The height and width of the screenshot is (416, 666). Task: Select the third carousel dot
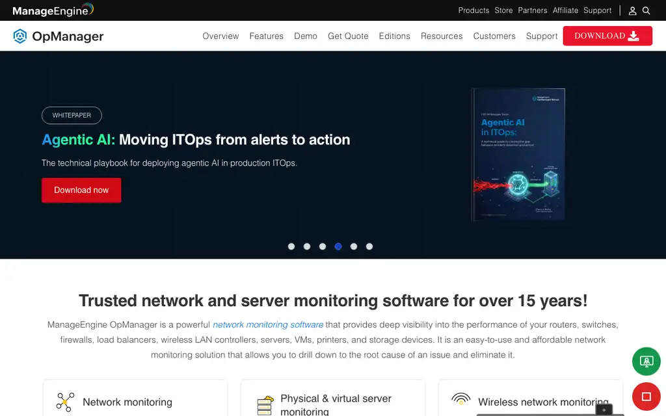[323, 246]
